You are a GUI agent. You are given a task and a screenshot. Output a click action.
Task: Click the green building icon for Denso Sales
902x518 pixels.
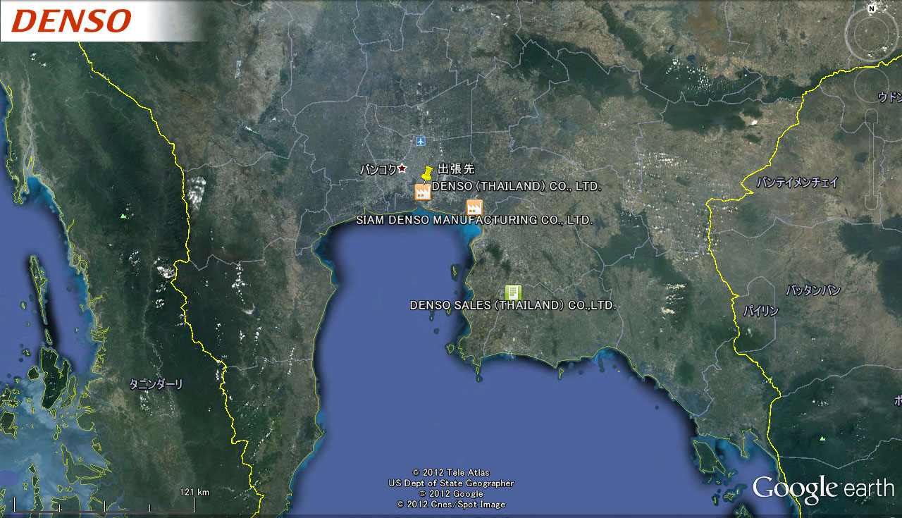click(x=513, y=292)
